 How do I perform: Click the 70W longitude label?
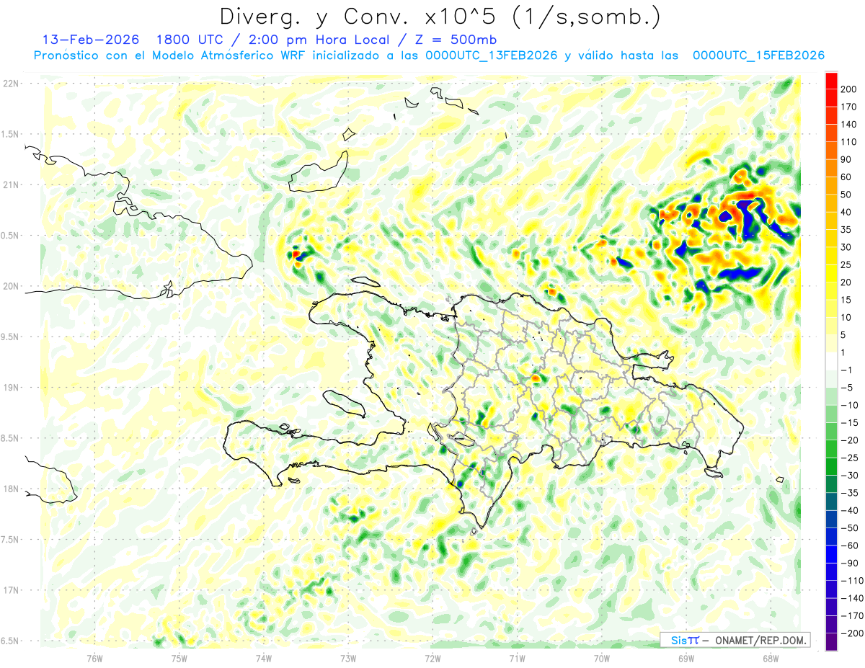[x=602, y=657]
